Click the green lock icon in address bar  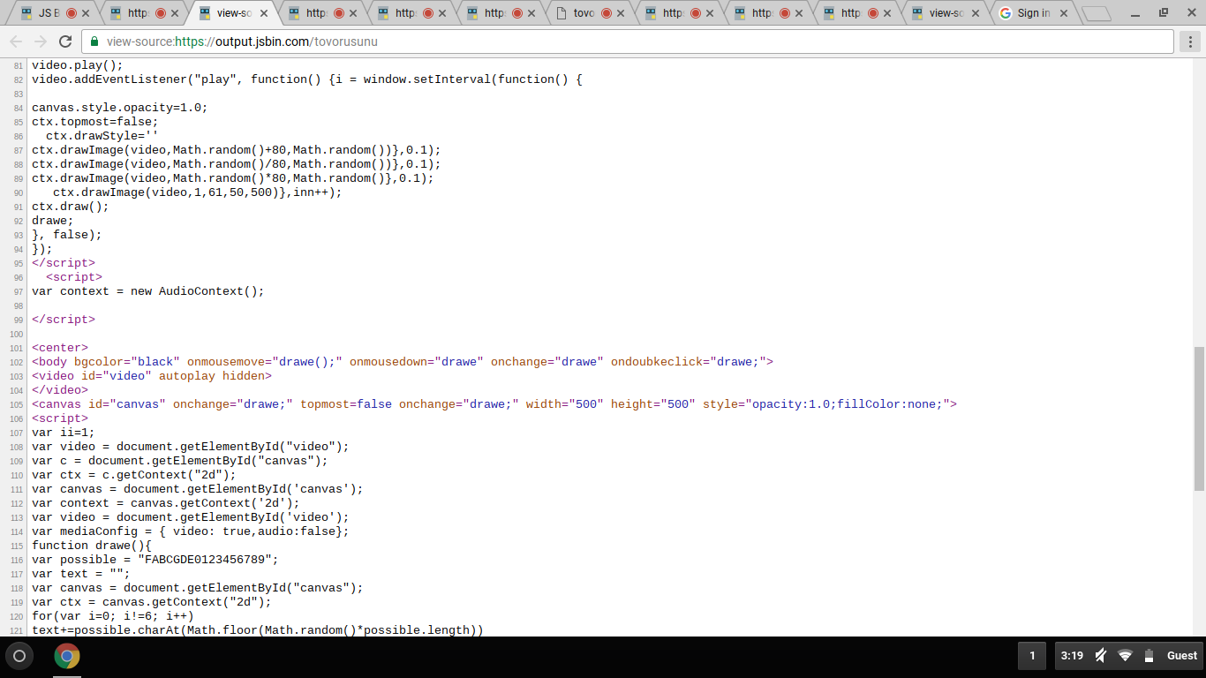pos(94,41)
